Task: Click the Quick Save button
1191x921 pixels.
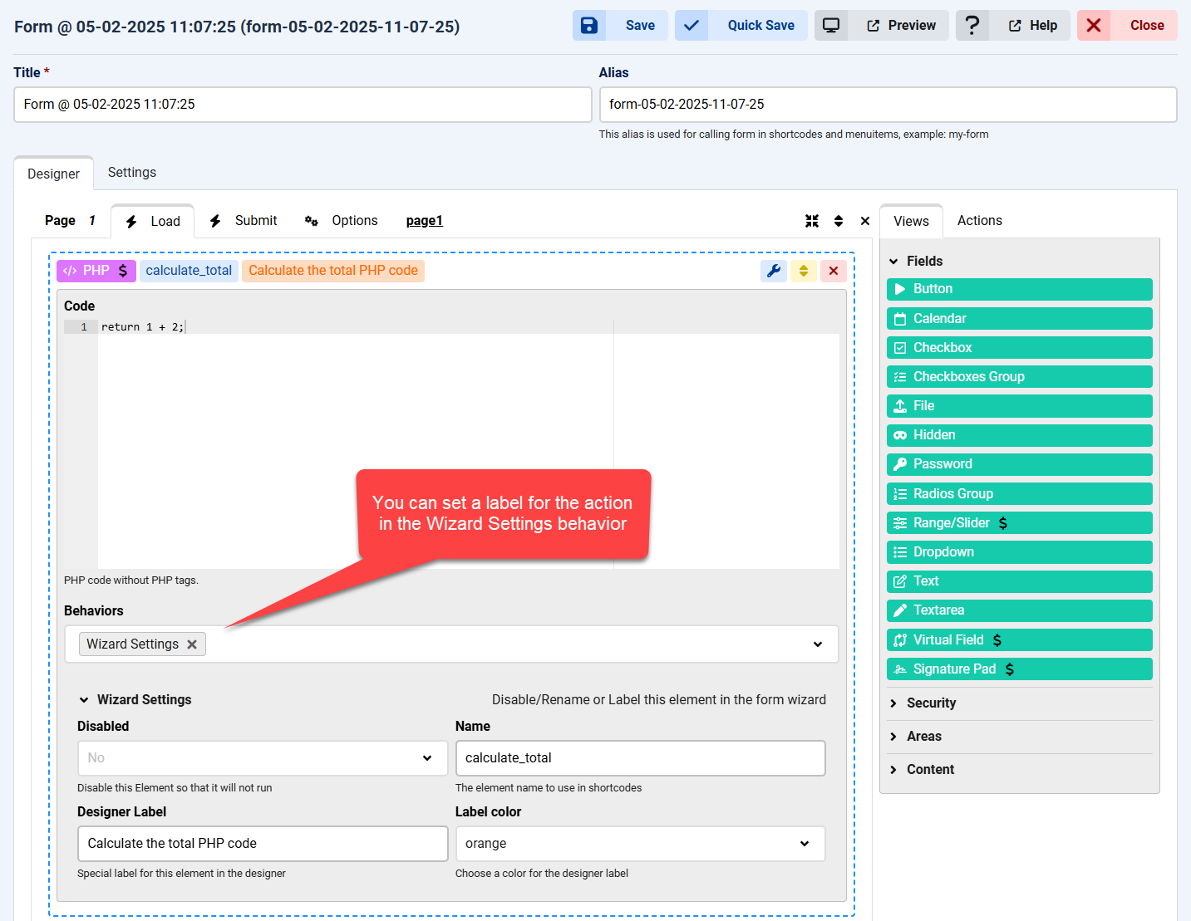Action: click(741, 26)
